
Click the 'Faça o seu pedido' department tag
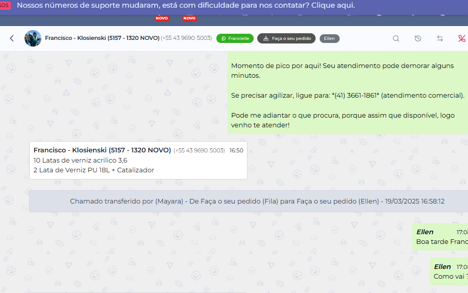click(x=286, y=38)
